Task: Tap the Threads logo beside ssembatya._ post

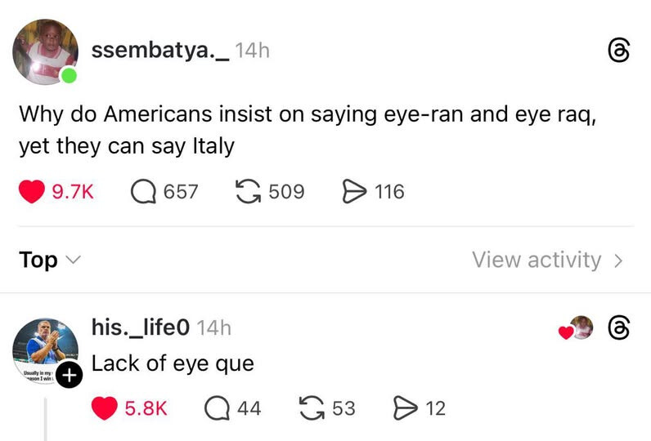Action: click(618, 51)
